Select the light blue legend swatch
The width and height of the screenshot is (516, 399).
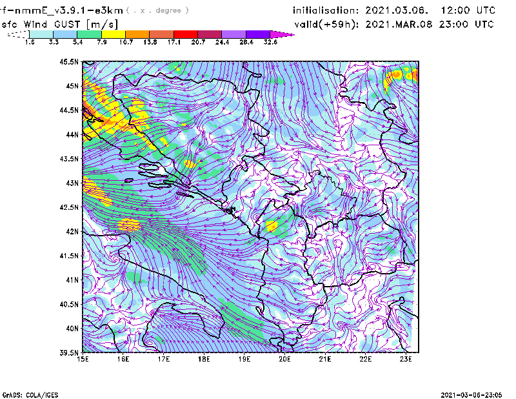[x=65, y=34]
